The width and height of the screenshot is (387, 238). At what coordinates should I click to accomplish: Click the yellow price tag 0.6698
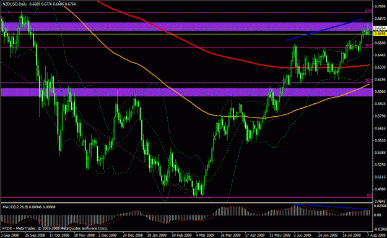(380, 34)
